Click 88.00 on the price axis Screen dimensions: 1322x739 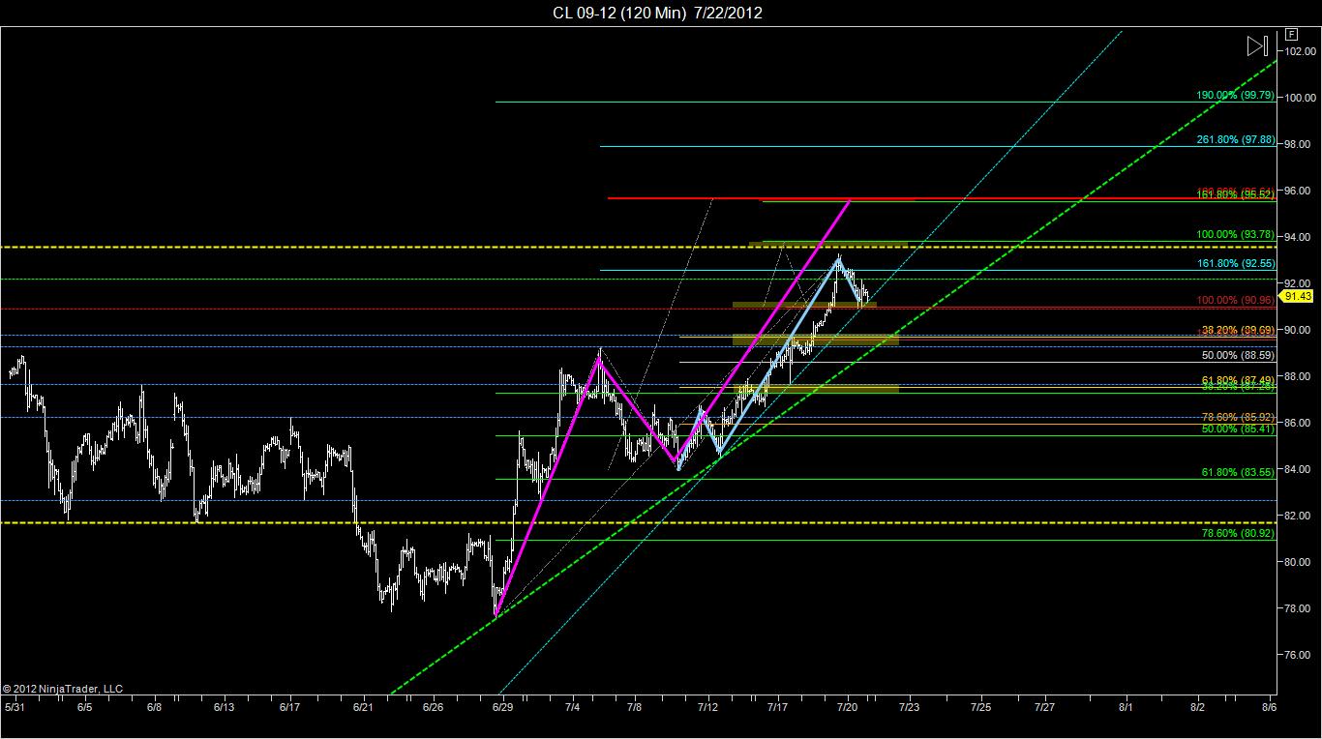(1299, 376)
